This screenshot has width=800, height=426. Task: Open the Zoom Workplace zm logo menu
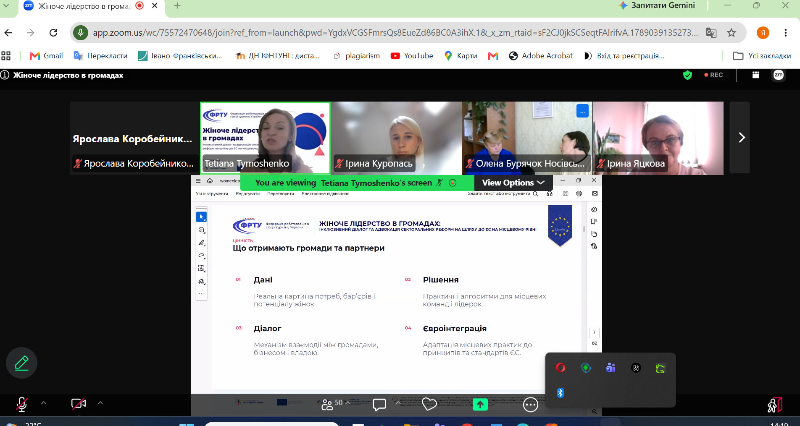click(779, 75)
